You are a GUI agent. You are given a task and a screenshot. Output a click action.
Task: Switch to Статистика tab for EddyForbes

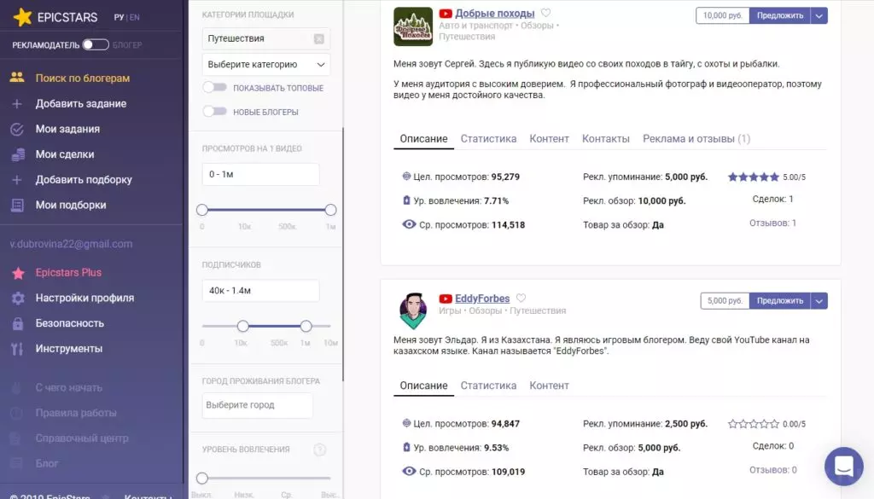click(488, 386)
